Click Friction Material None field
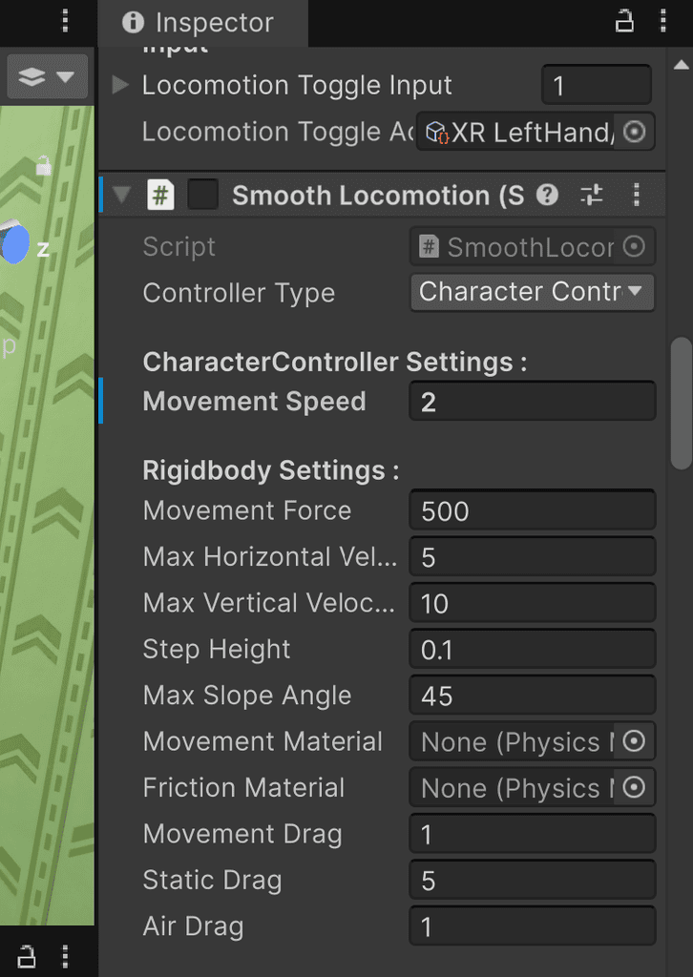 [513, 787]
